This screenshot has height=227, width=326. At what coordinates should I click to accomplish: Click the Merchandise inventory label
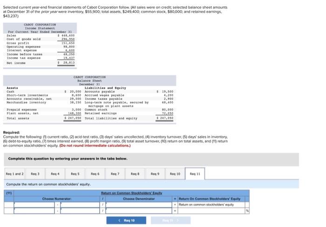pos(26,103)
